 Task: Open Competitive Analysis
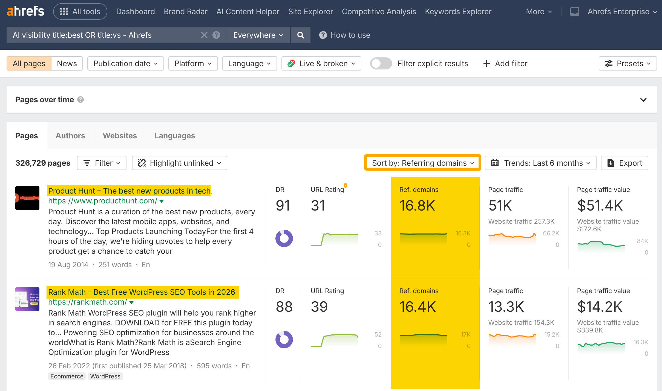pyautogui.click(x=379, y=11)
